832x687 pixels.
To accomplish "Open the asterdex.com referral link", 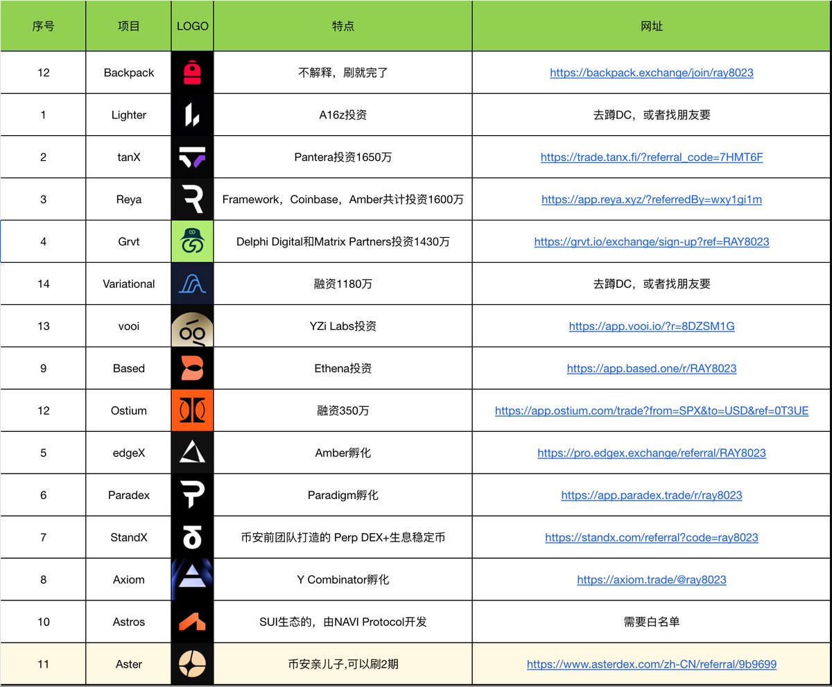I will click(x=652, y=665).
